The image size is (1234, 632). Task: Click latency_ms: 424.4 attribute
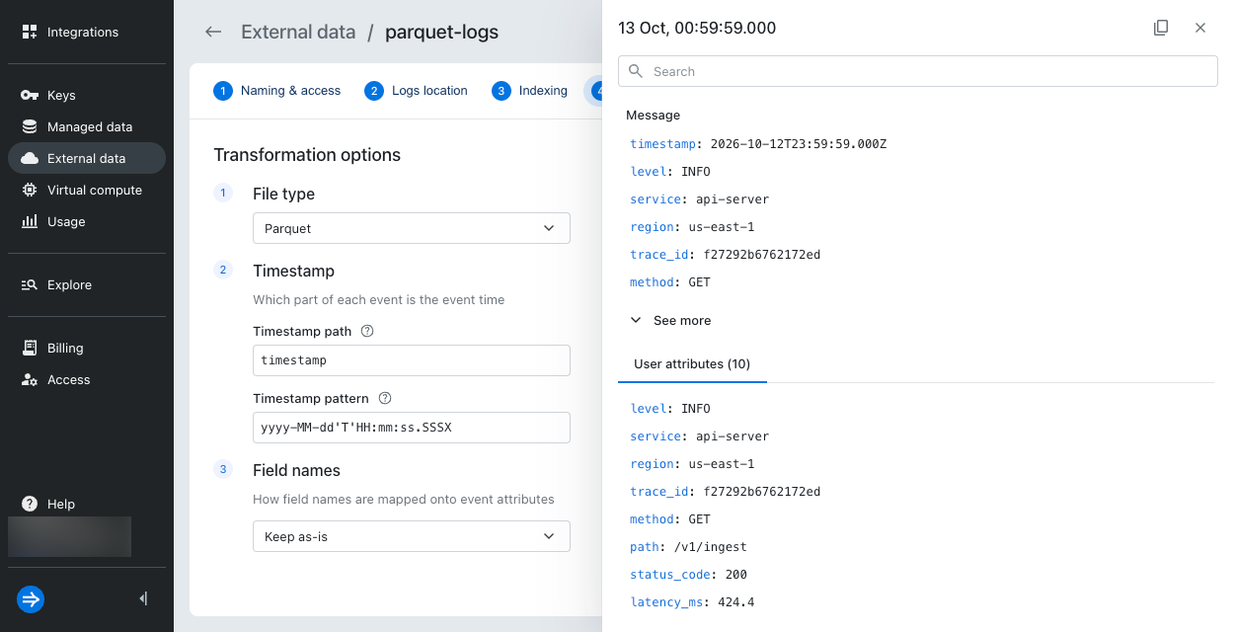click(692, 602)
